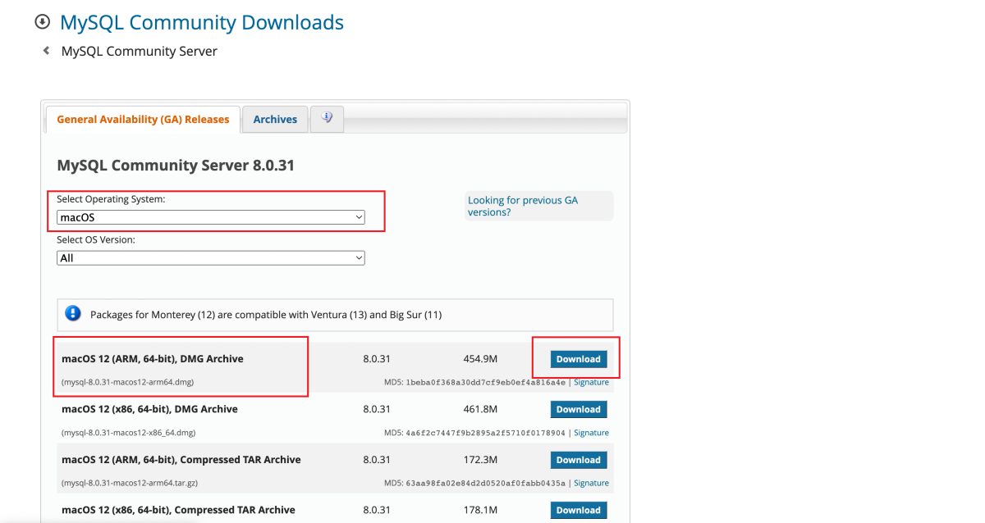Click the Select Operating System label
985x523 pixels.
coord(111,199)
